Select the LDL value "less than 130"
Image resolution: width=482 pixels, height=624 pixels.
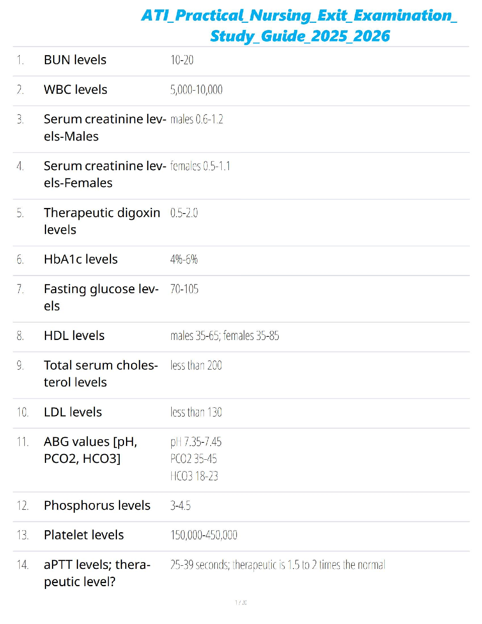pyautogui.click(x=196, y=412)
